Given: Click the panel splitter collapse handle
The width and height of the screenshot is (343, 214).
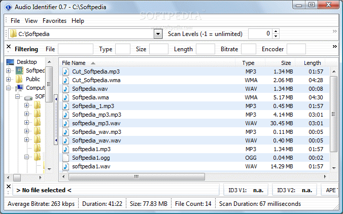Looking at the screenshot, I should (56, 120).
